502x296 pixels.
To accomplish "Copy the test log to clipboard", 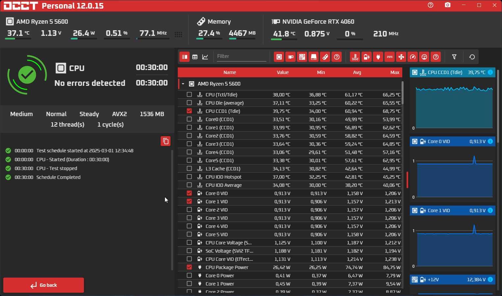I will point(166,141).
